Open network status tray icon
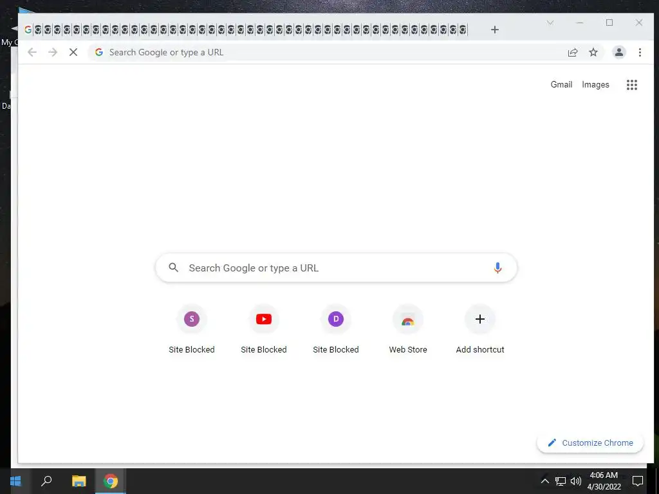This screenshot has width=659, height=494. point(561,481)
